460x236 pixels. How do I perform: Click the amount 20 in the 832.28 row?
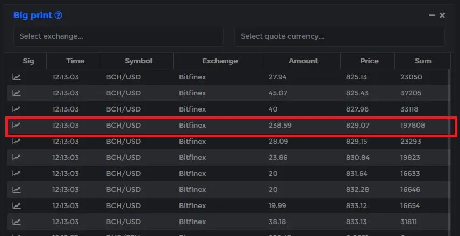pos(273,190)
